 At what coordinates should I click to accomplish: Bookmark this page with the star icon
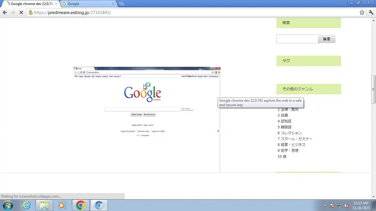362,12
